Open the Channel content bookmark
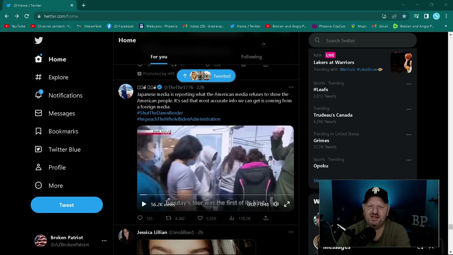 click(51, 26)
